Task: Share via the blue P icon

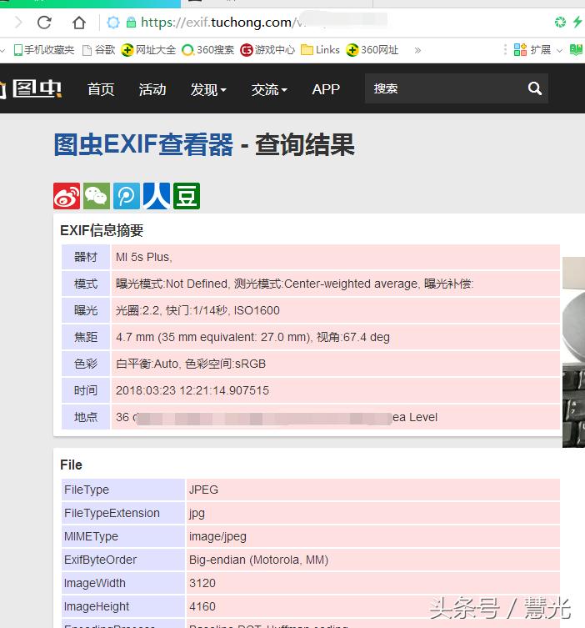Action: 127,196
